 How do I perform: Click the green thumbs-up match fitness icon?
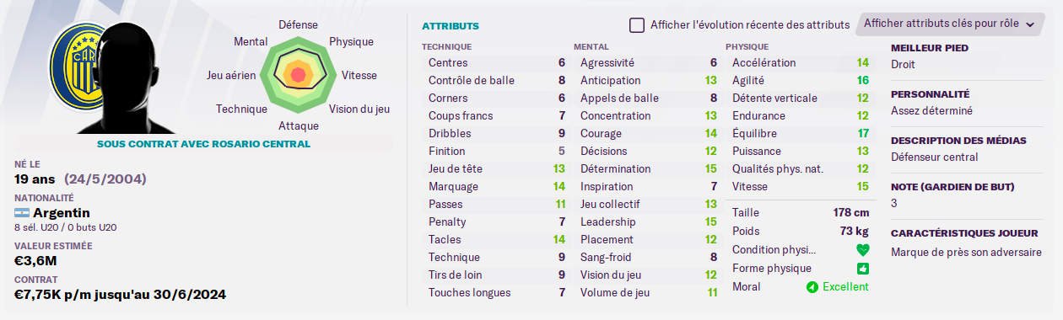(x=862, y=269)
